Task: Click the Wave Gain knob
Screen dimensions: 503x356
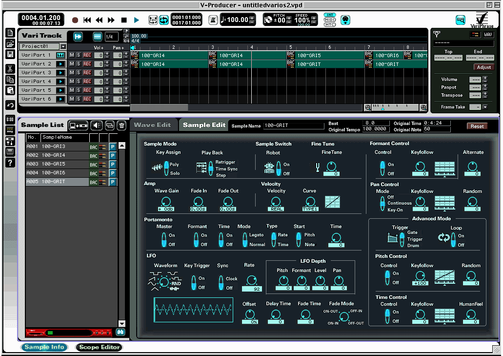Action: pos(166,202)
